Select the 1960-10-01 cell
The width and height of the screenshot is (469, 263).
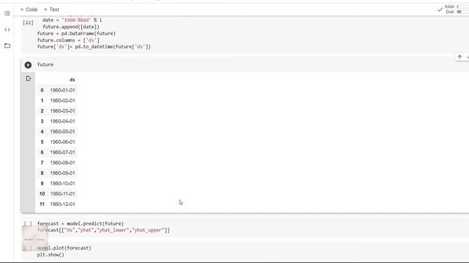pyautogui.click(x=62, y=183)
